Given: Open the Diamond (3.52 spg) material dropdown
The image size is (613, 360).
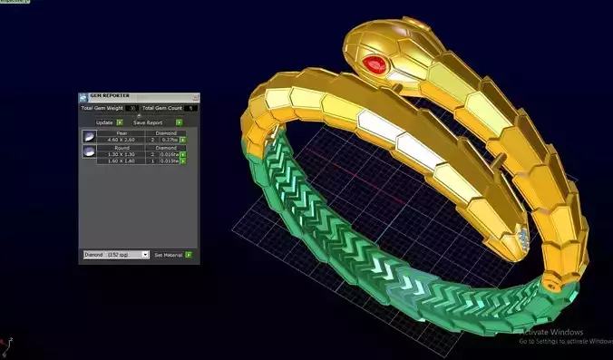Looking at the screenshot, I should point(116,255).
